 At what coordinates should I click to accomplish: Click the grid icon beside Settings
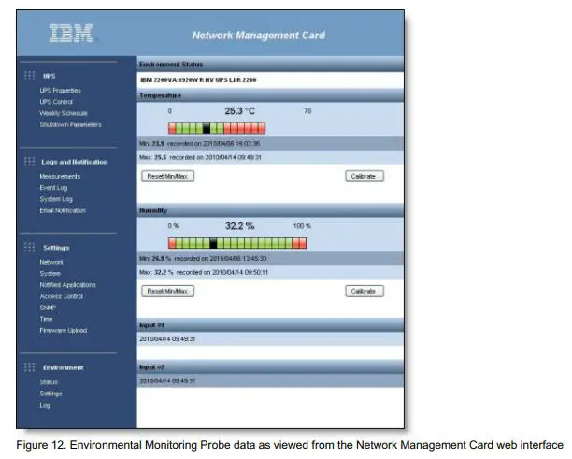[x=30, y=247]
